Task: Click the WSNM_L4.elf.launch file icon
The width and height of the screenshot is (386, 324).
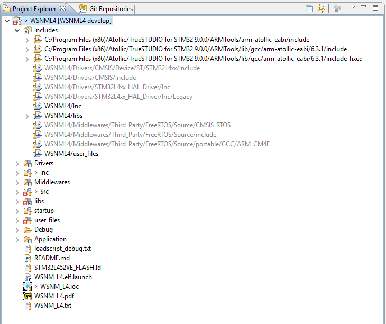Action: 28,278
